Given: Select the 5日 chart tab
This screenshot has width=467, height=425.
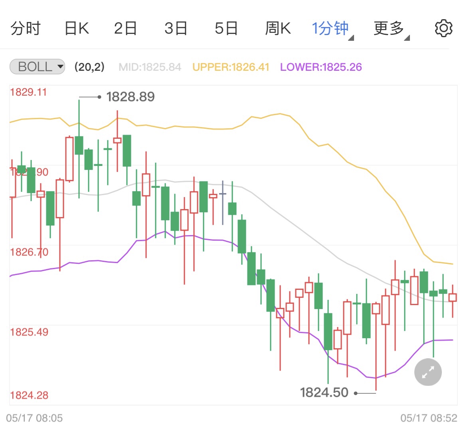Looking at the screenshot, I should [x=226, y=29].
